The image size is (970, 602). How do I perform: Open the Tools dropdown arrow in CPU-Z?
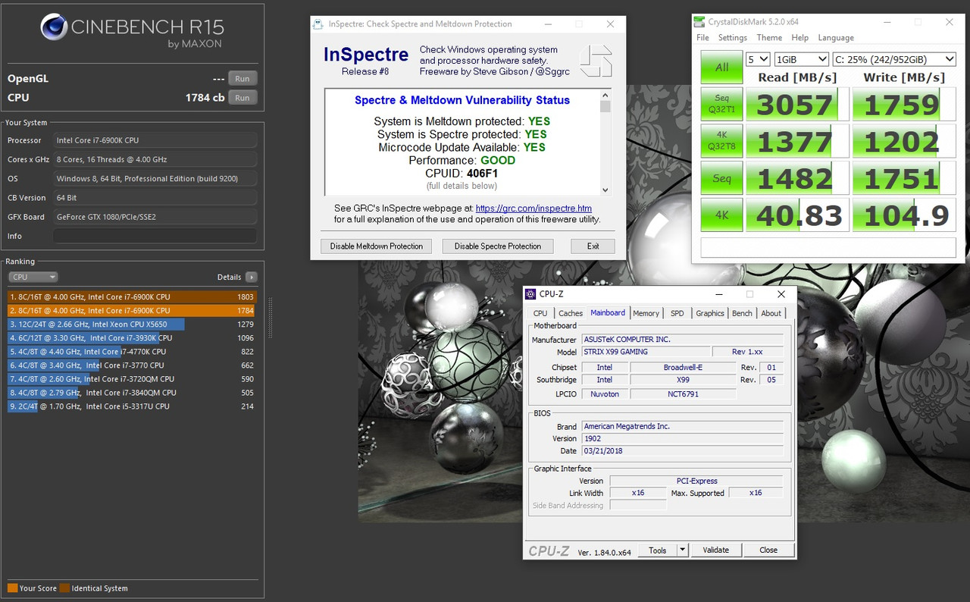click(x=682, y=550)
